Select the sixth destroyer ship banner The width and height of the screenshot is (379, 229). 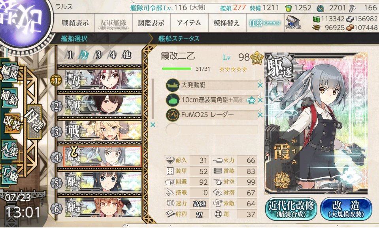pyautogui.click(x=102, y=208)
